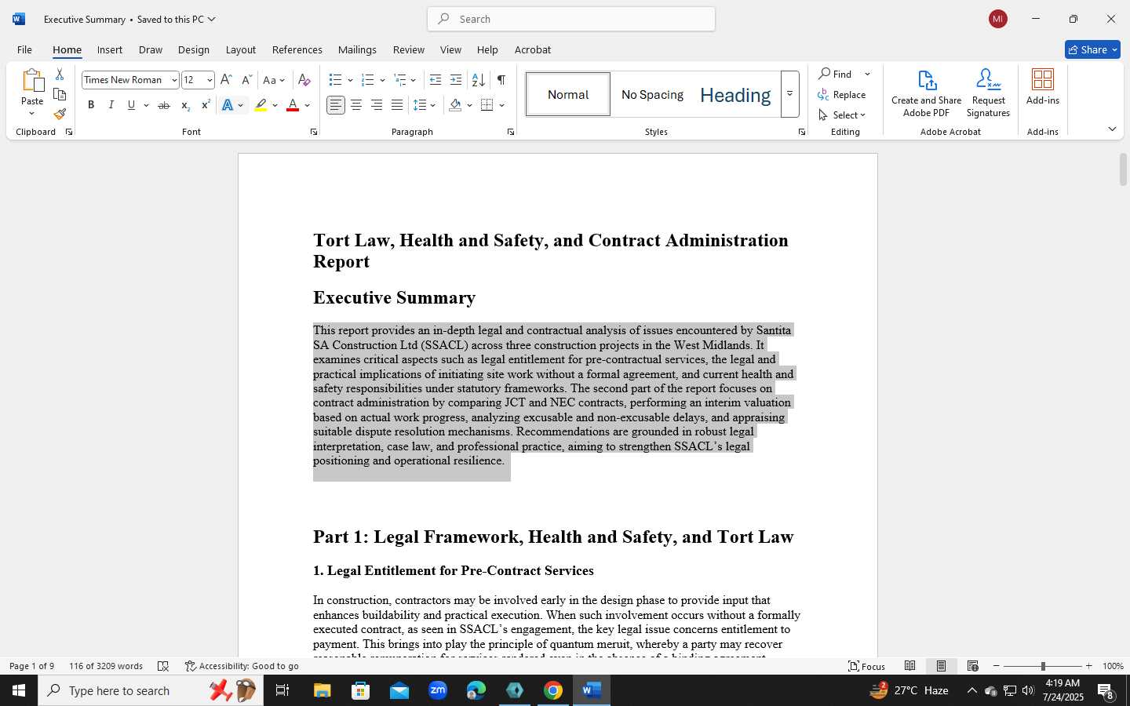Open the font size dropdown

tap(210, 80)
